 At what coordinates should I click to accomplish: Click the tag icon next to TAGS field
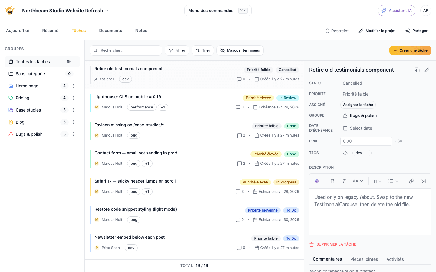coord(345,153)
